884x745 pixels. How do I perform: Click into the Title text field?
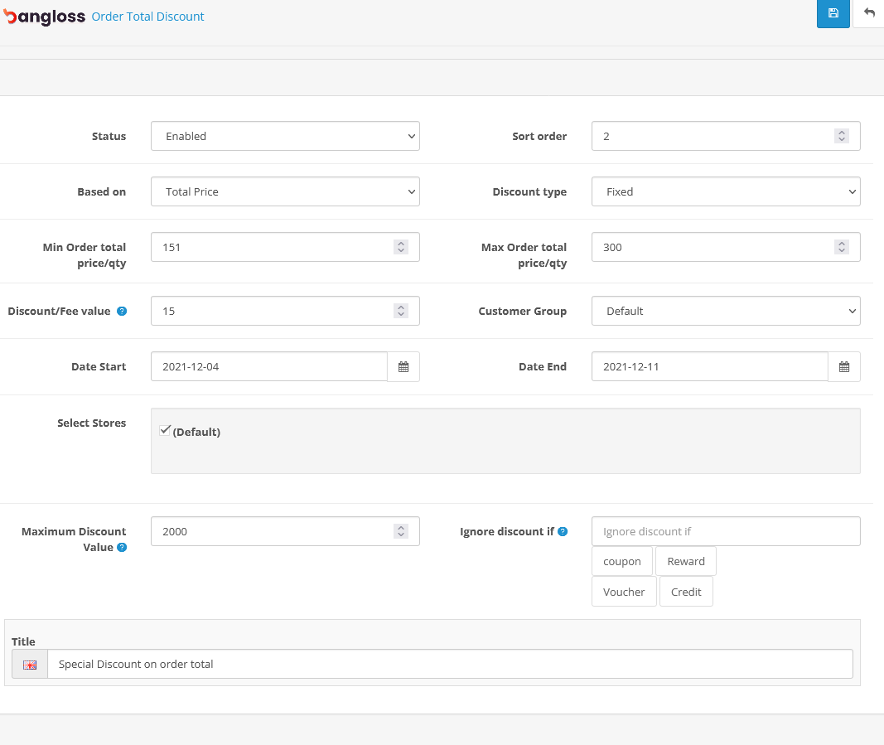click(450, 665)
